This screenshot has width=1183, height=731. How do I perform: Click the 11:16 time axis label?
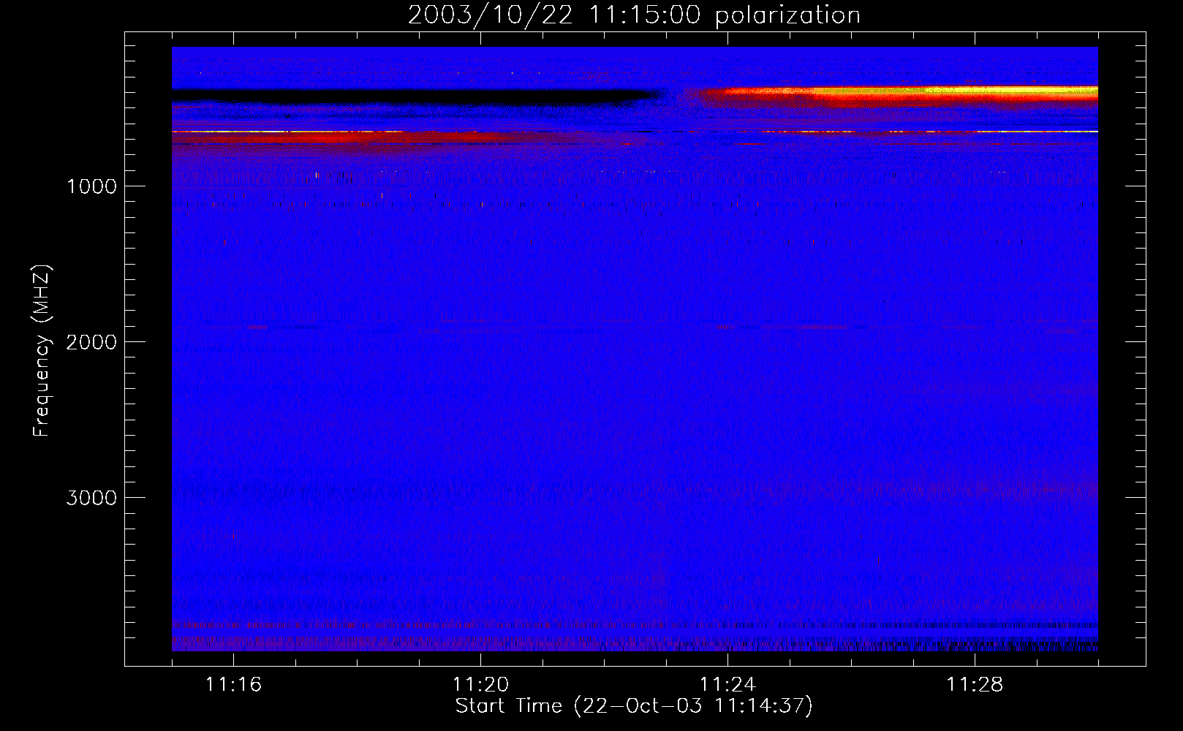click(233, 684)
